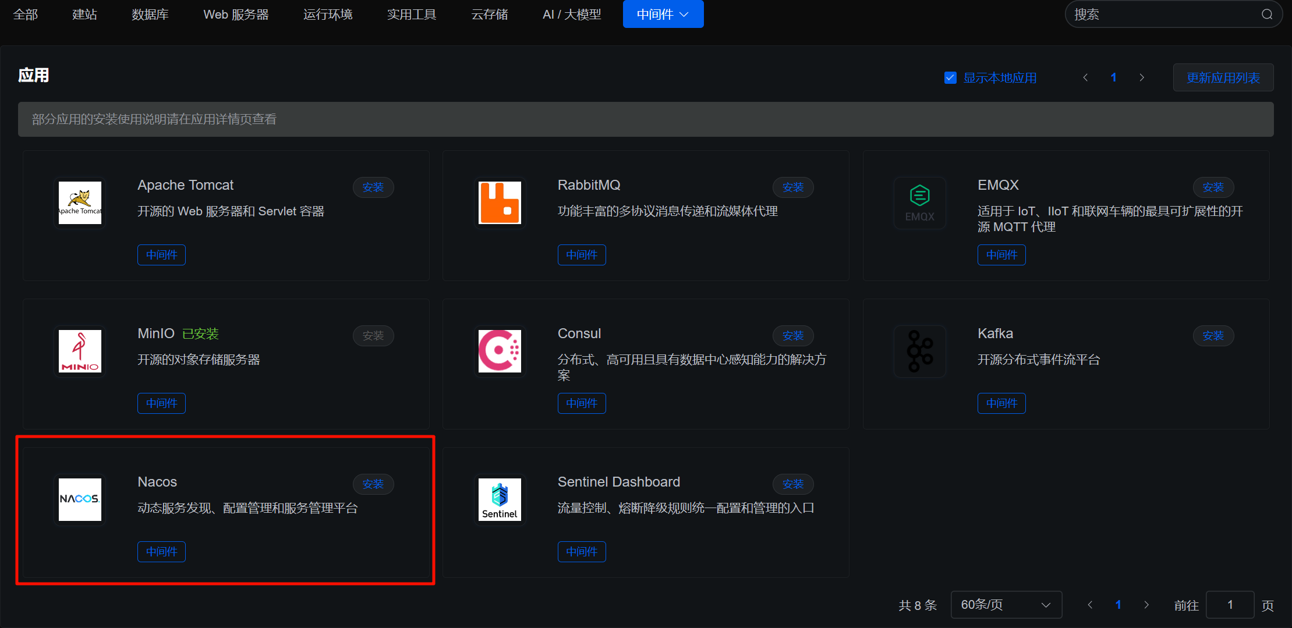Open the RabbitMQ title link
The height and width of the screenshot is (628, 1292).
[x=589, y=185]
